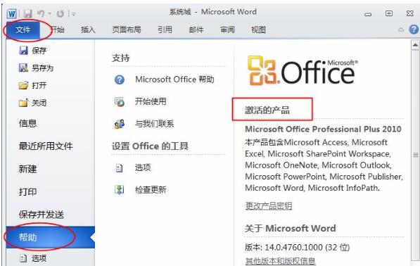Click the Undo arrow in quick access toolbar
Image resolution: width=420 pixels, height=266 pixels.
tap(41, 13)
